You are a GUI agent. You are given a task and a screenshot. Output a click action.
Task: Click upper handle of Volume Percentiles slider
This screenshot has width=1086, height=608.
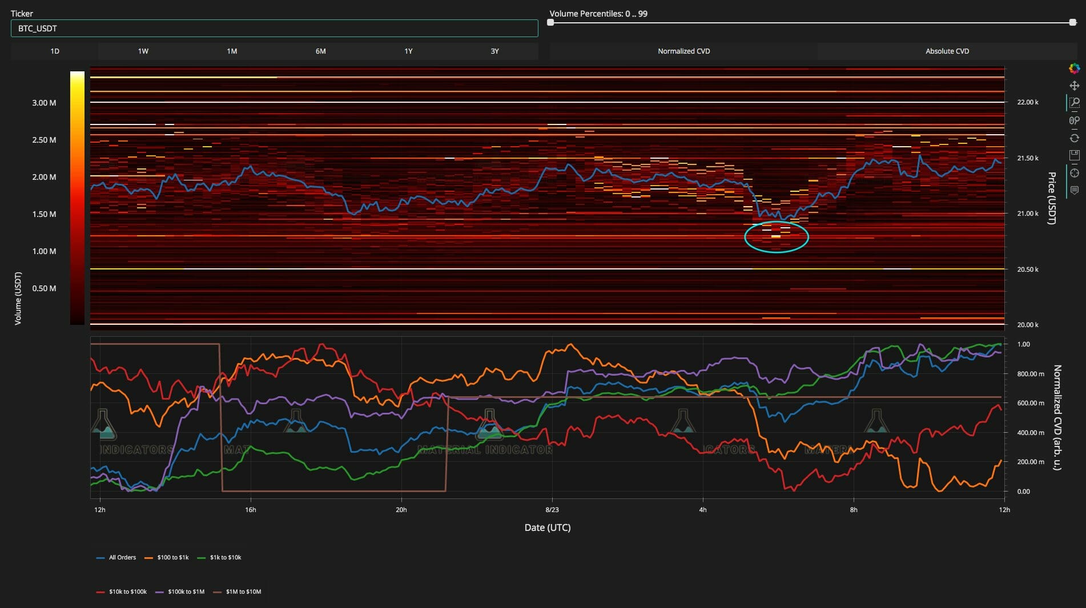[x=1073, y=22]
